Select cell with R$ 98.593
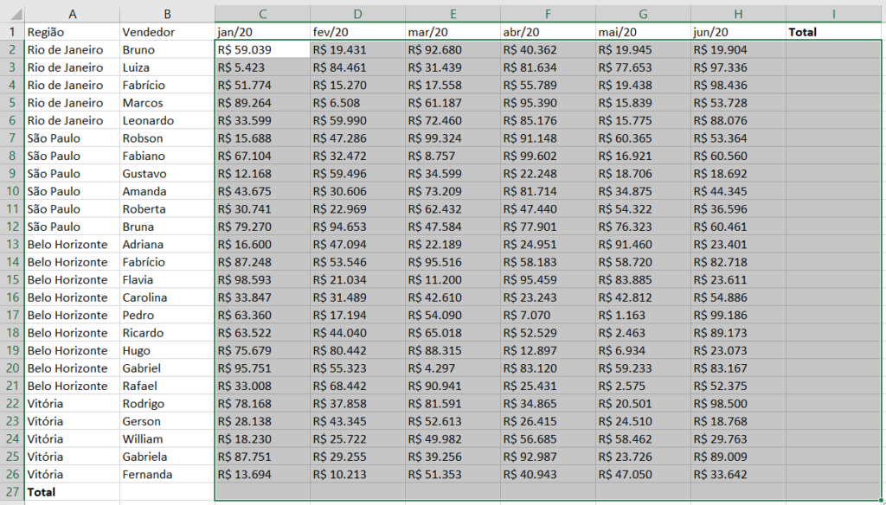The width and height of the screenshot is (886, 505). tap(262, 279)
